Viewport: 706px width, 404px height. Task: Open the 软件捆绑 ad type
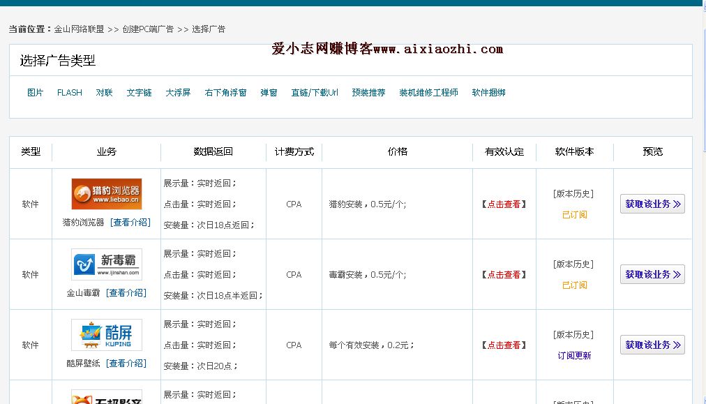pyautogui.click(x=488, y=92)
